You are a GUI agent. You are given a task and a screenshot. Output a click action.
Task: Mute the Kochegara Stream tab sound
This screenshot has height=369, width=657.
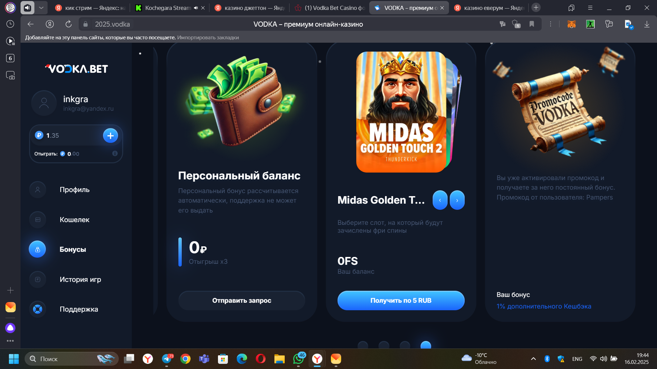(196, 8)
